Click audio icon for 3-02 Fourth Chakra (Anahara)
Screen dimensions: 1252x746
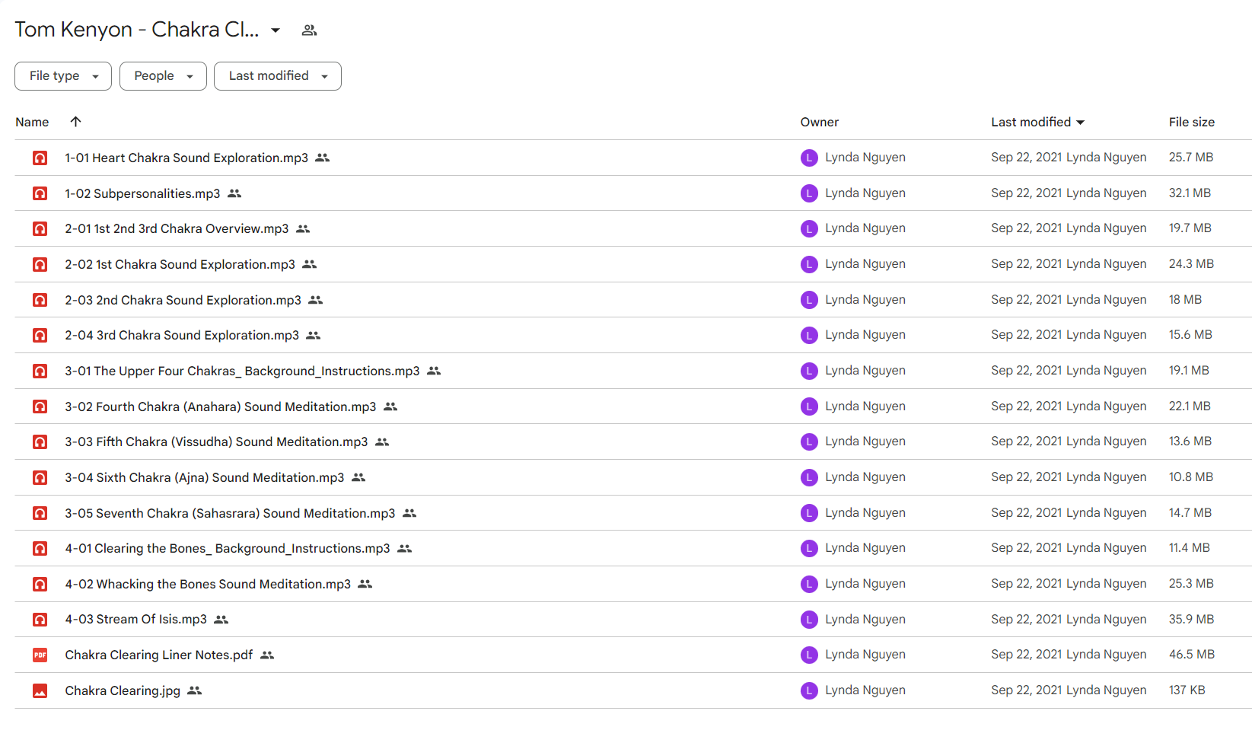point(40,406)
